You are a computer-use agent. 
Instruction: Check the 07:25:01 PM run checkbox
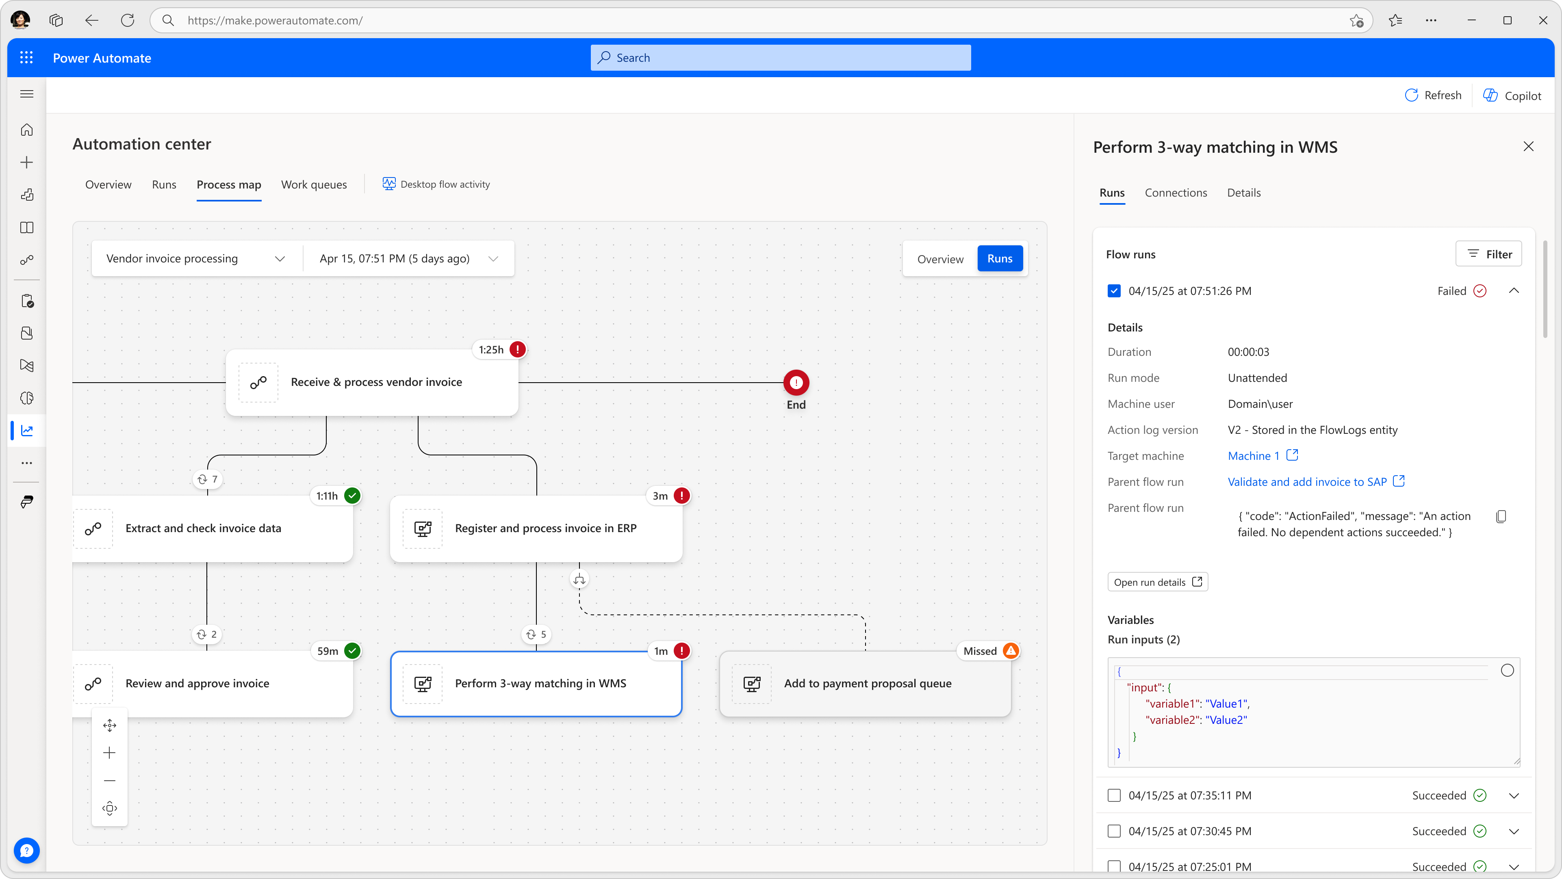[x=1114, y=866]
